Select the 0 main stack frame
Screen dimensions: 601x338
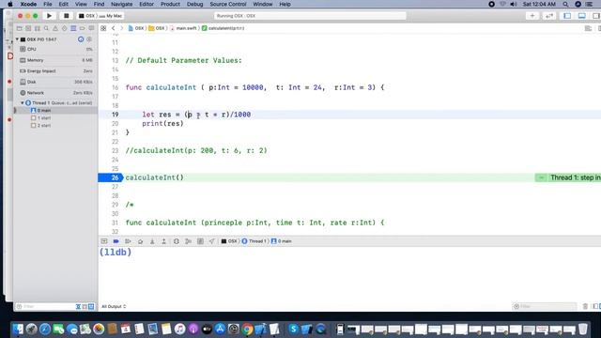55,111
